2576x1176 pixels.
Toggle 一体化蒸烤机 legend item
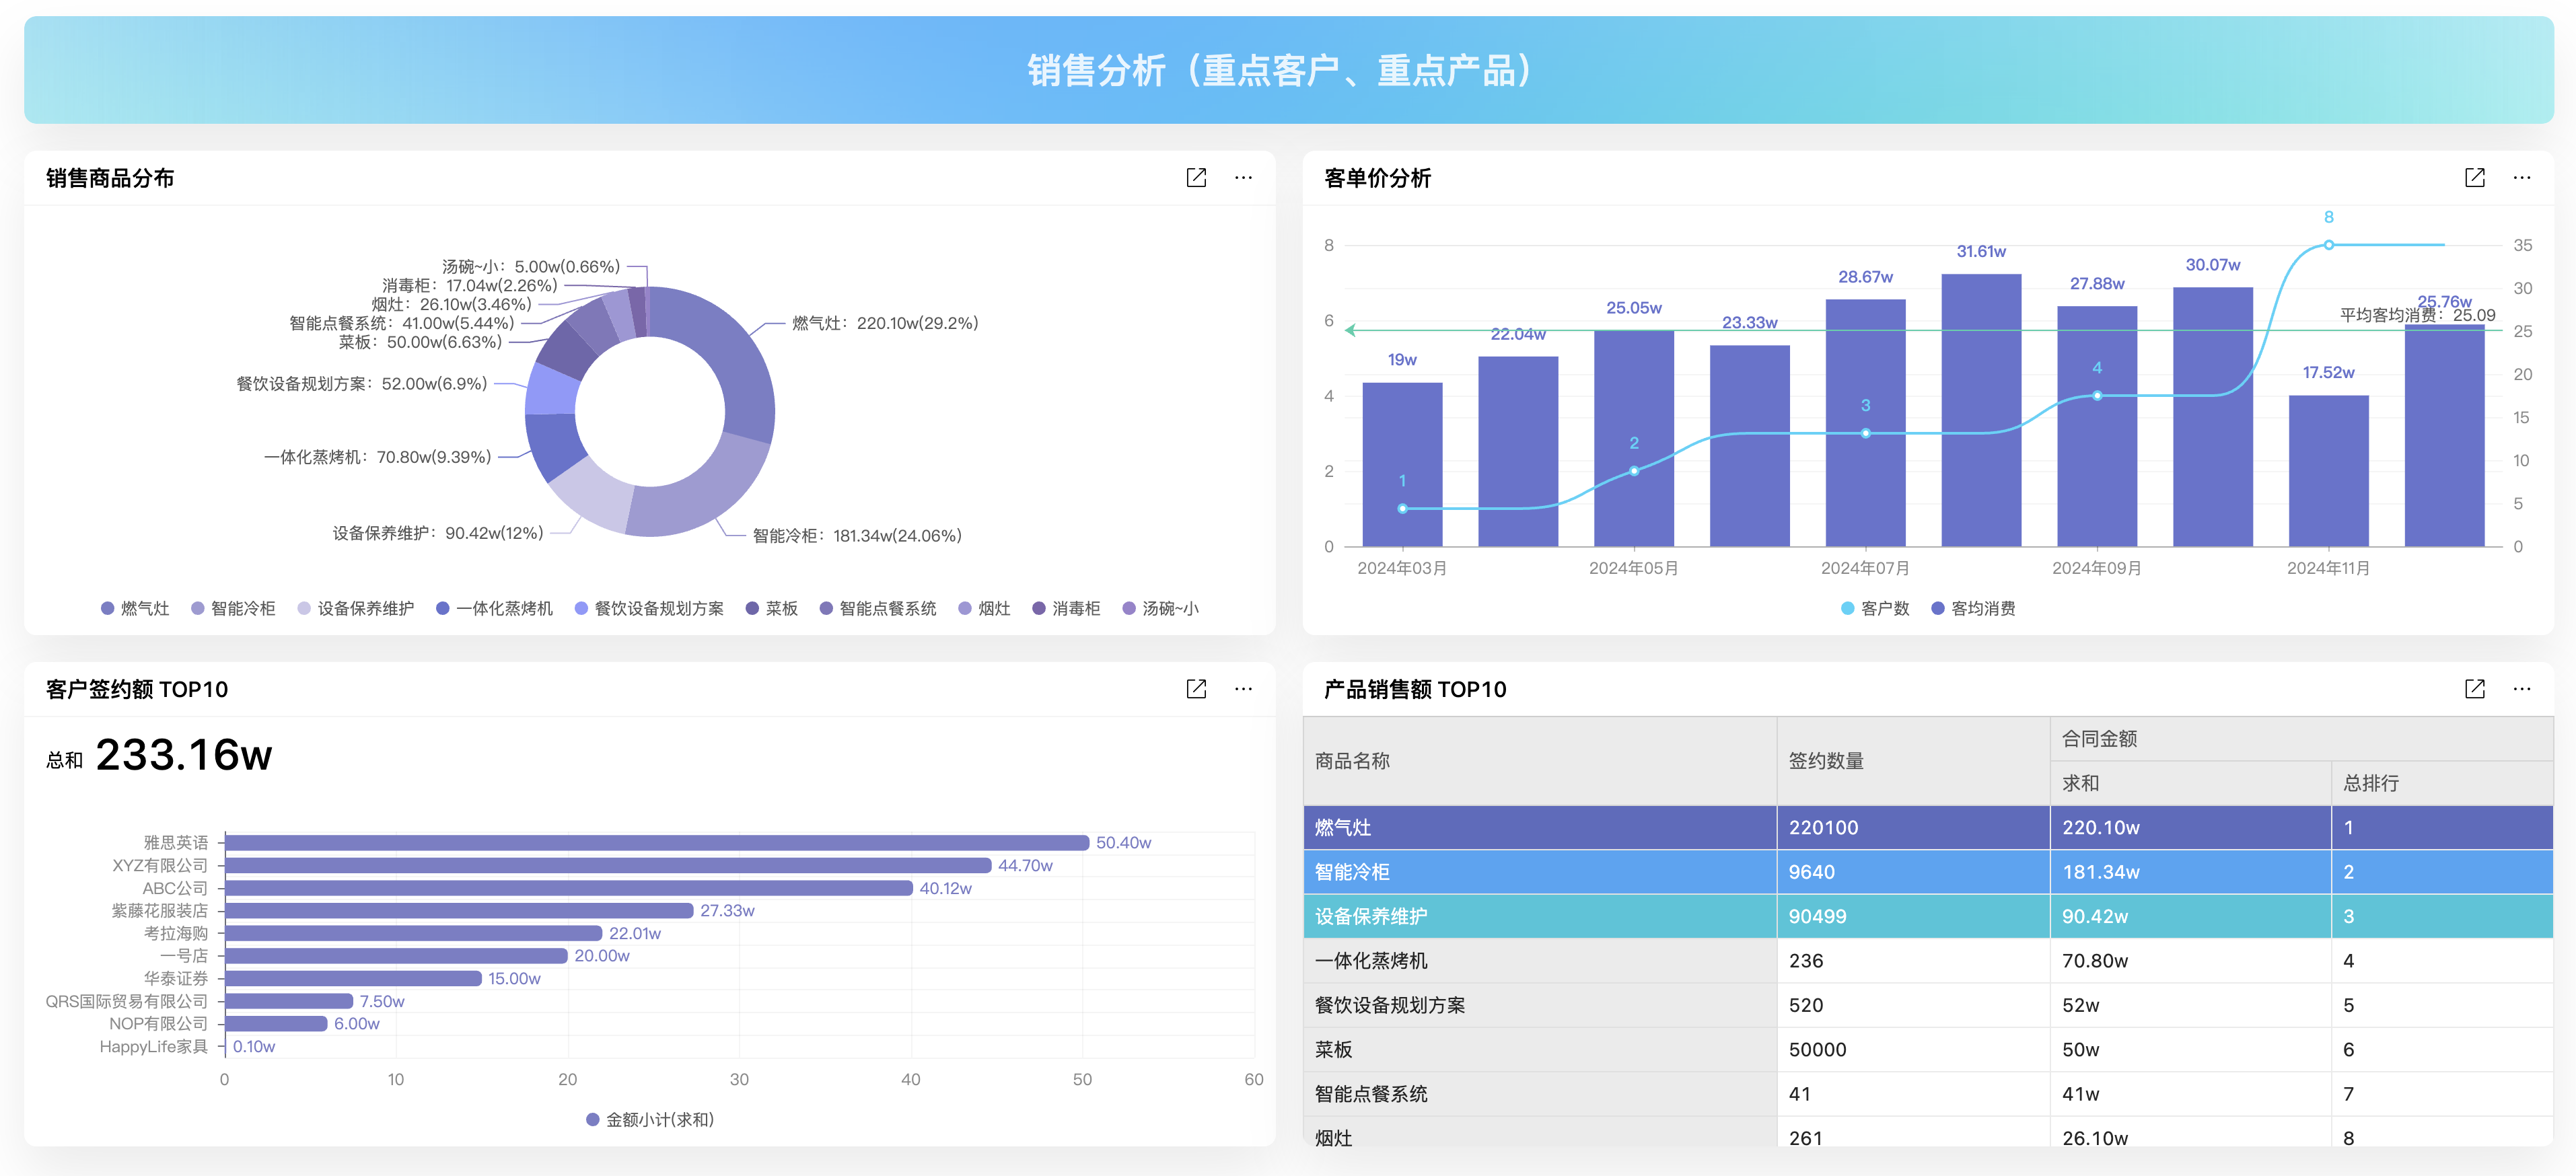coord(494,608)
